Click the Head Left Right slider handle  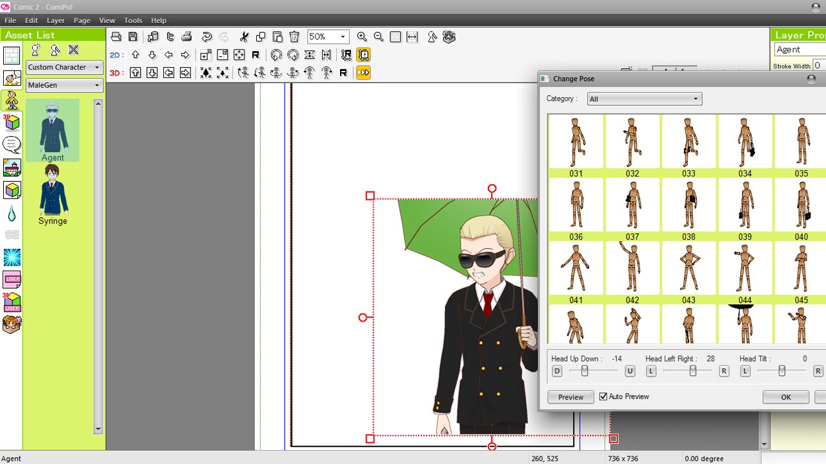(692, 371)
